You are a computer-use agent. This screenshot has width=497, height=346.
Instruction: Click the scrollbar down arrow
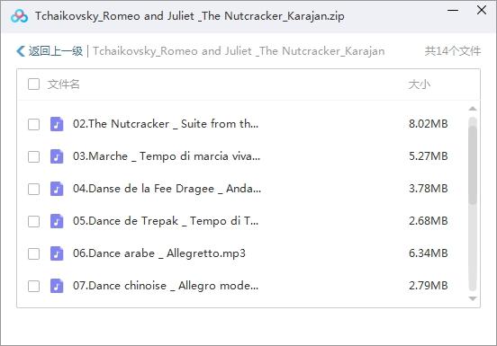pyautogui.click(x=473, y=298)
